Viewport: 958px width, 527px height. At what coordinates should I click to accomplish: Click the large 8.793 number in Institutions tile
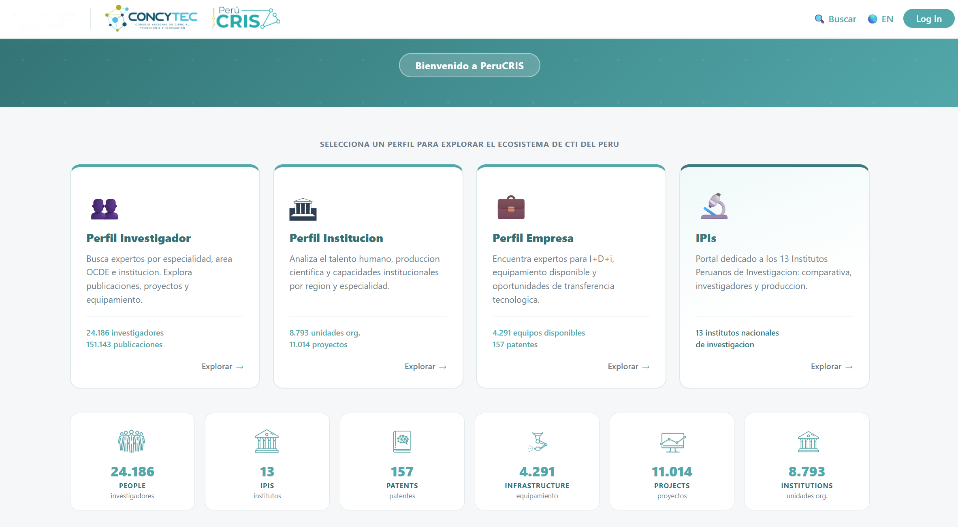(807, 472)
